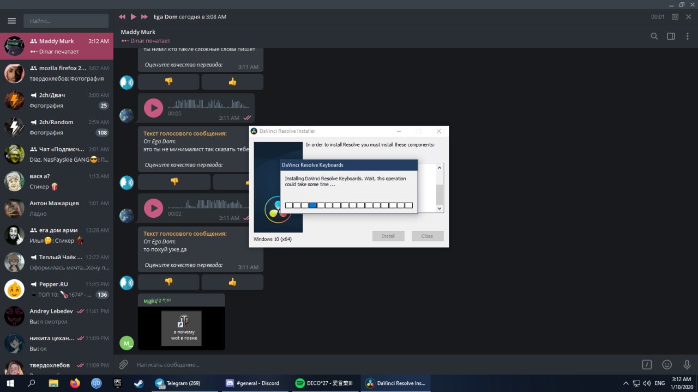Screen dimensions: 698x392
Task: Open the 'вася а?' chat
Action: tap(57, 181)
